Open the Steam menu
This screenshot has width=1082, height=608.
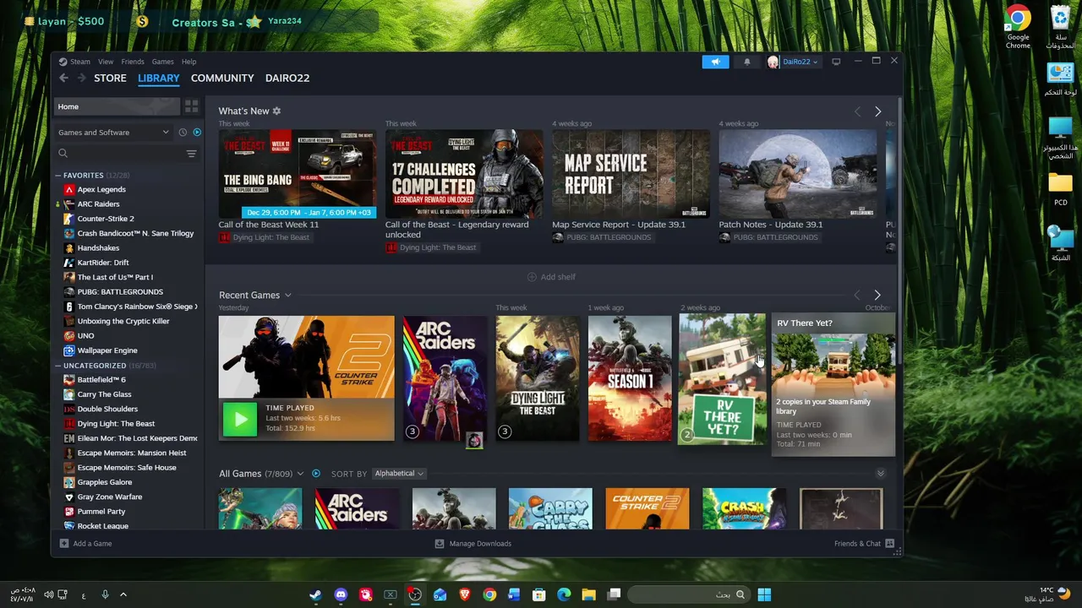point(80,62)
